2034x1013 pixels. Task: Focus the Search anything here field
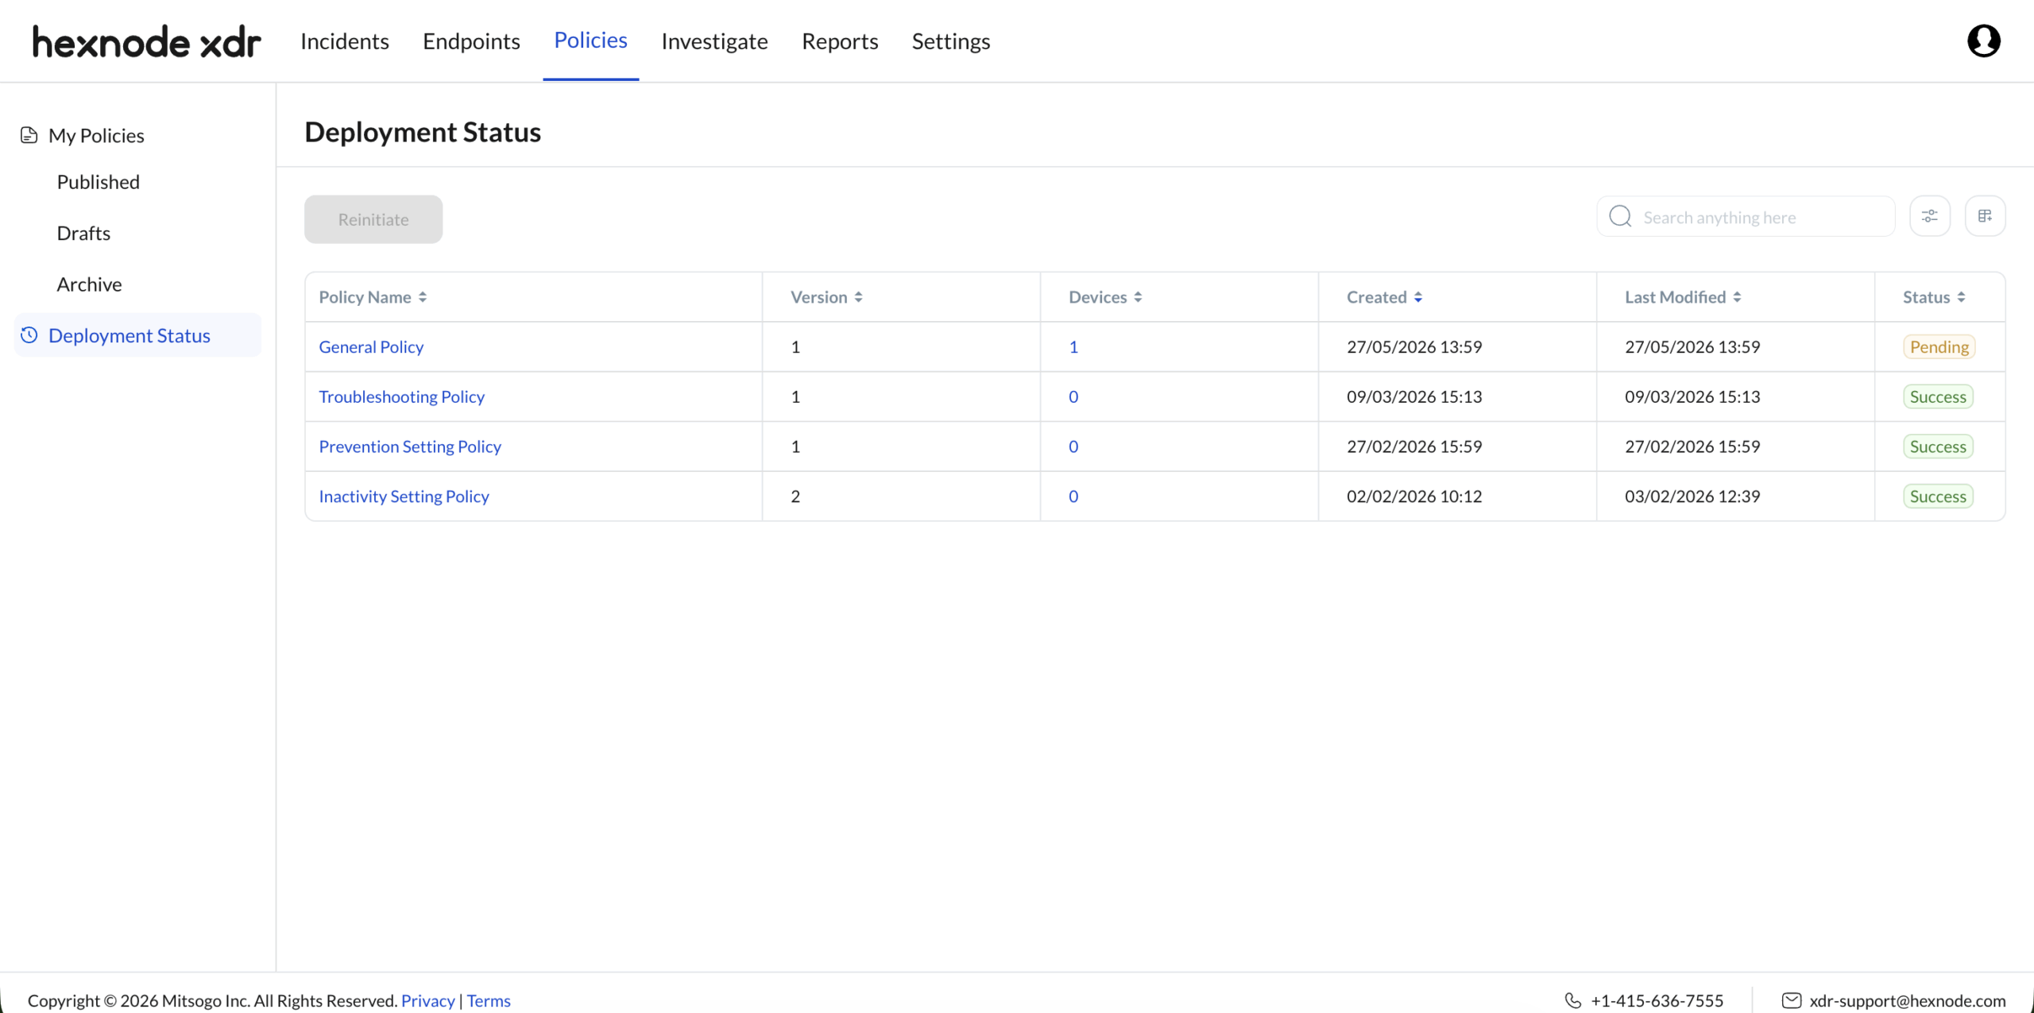[x=1746, y=216]
